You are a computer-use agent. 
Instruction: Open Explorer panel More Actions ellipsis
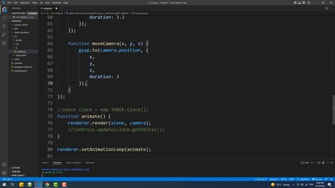(34, 8)
